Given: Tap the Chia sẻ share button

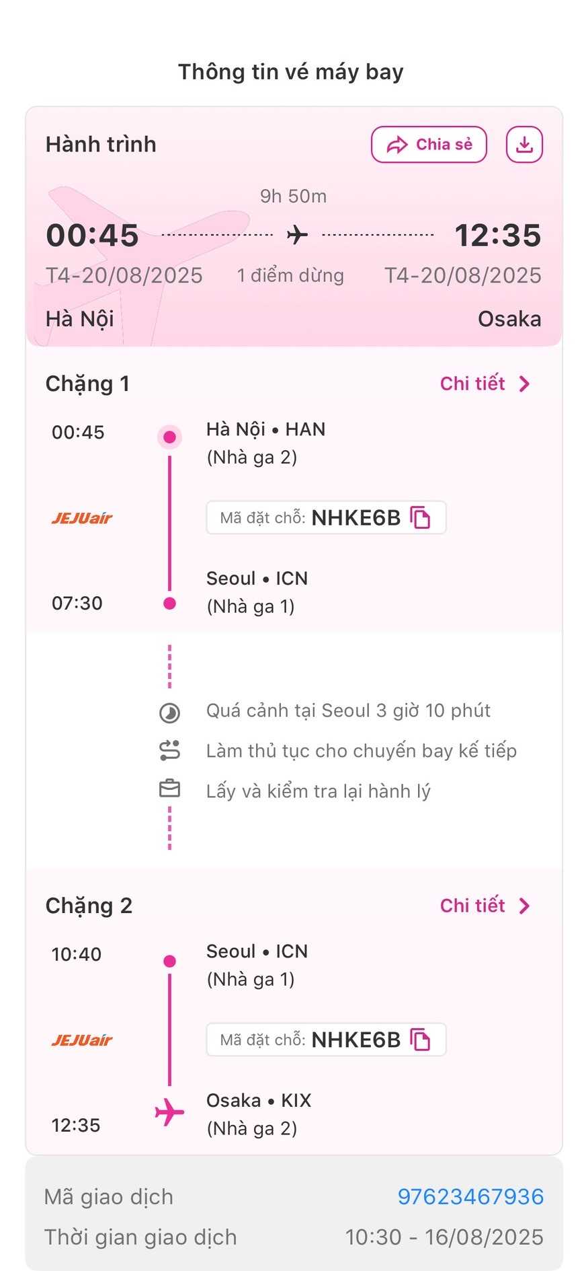Looking at the screenshot, I should tap(429, 145).
